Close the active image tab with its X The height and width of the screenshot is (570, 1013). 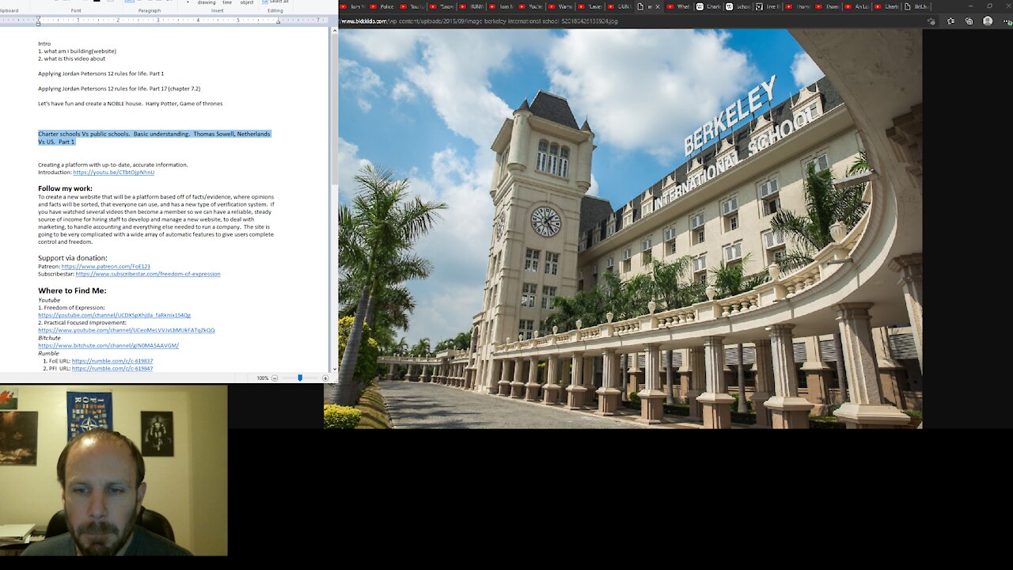(658, 6)
